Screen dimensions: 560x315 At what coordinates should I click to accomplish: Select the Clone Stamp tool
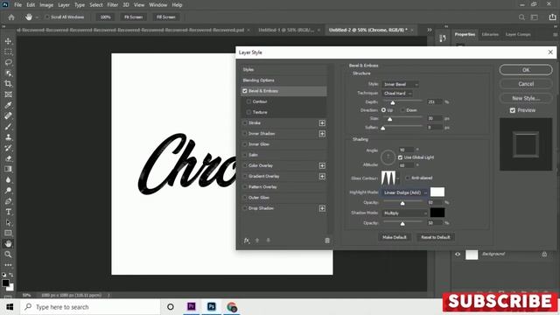8,137
